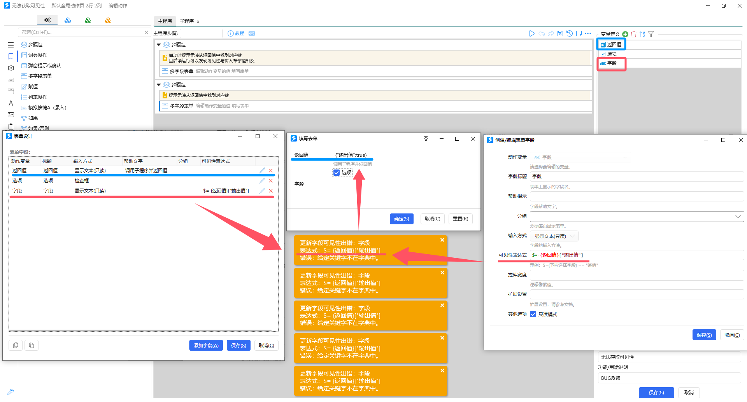Click the 可见性表达式 input field
Viewport: 747px width, 402px height.
click(637, 255)
